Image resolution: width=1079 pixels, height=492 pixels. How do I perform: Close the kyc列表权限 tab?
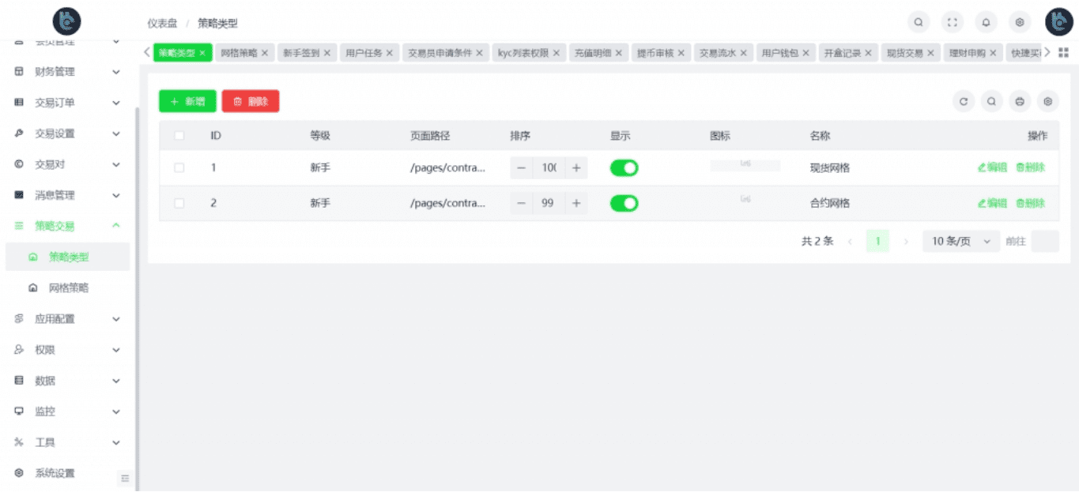tap(556, 53)
